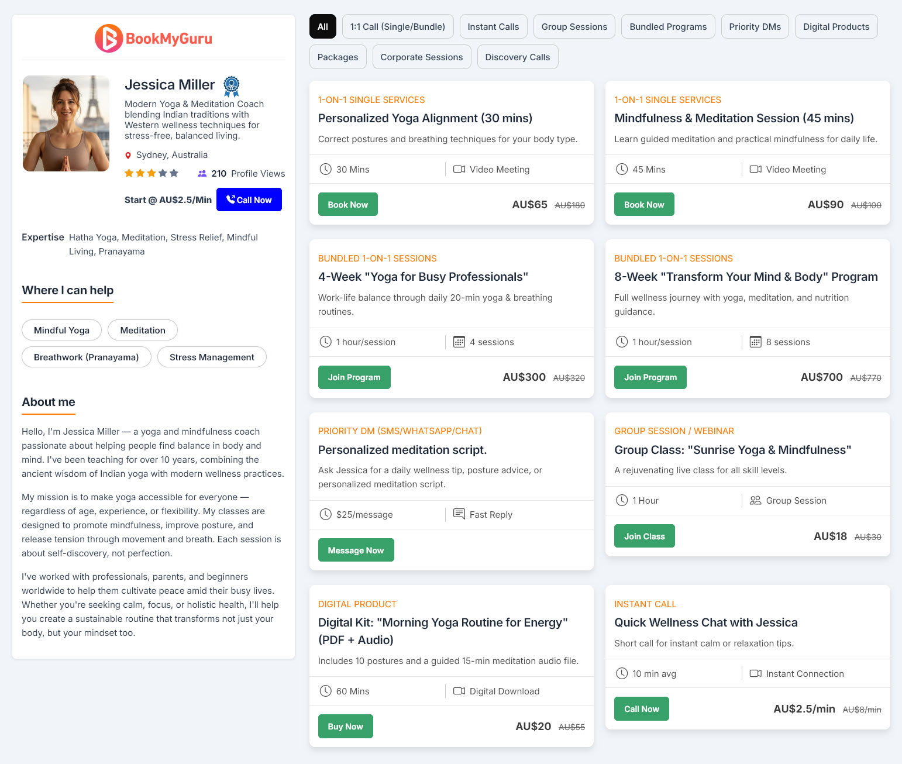The image size is (902, 764).
Task: Book the Personalized Yoga Alignment session
Action: pyautogui.click(x=347, y=205)
